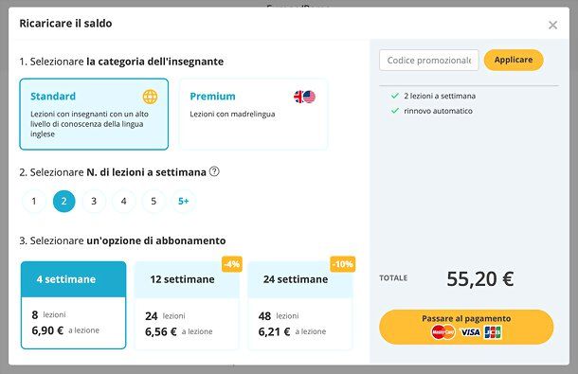Choose the 24 settimane subscription plan

click(x=300, y=305)
